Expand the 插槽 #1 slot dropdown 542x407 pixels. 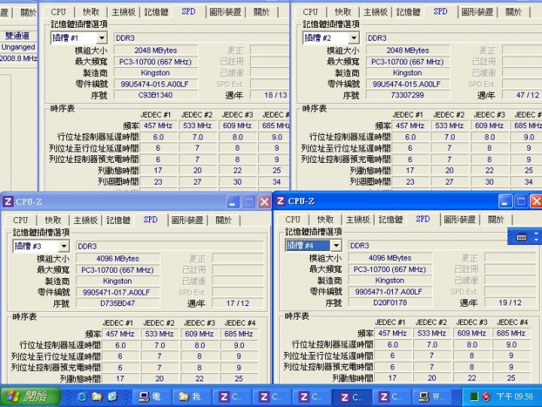tap(102, 38)
